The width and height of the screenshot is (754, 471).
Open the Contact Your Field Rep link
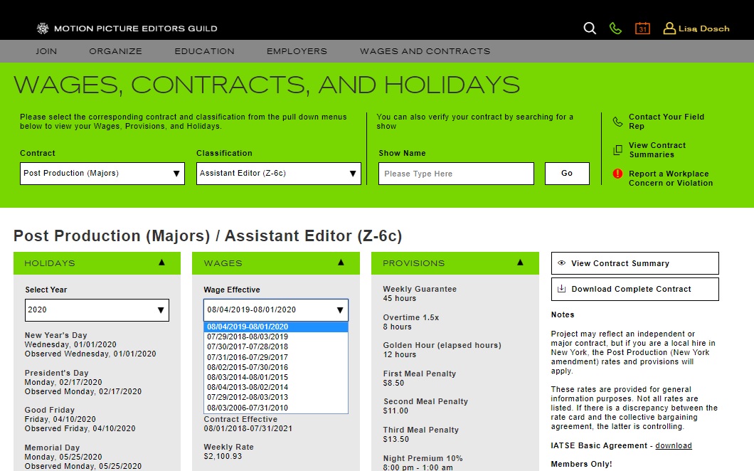pyautogui.click(x=667, y=121)
